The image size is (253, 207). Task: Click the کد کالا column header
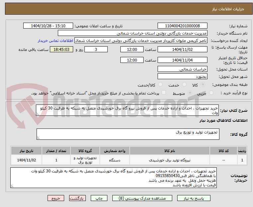click(x=223, y=151)
